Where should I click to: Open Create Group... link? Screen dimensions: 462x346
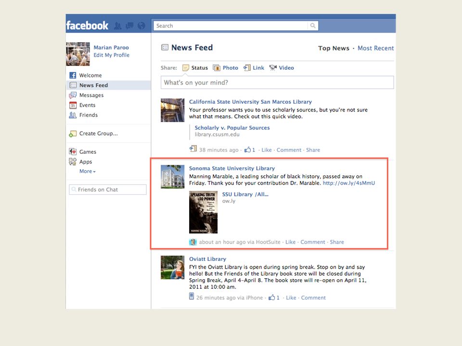(x=98, y=134)
